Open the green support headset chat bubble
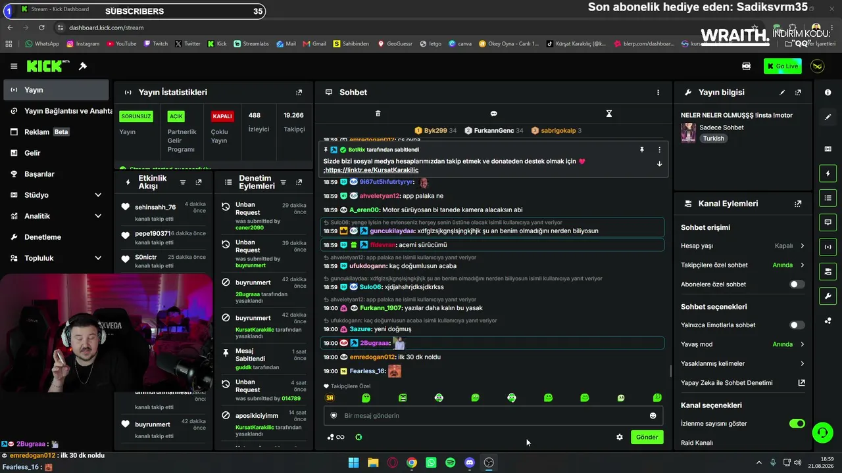Viewport: 842px width, 473px height. click(x=822, y=432)
